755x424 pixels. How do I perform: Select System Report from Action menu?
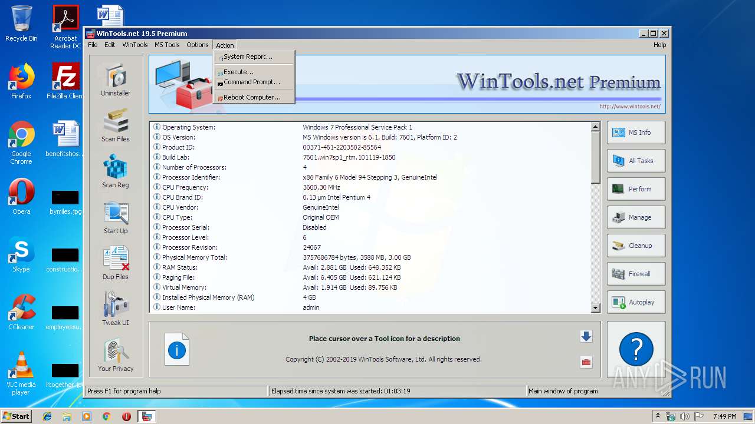click(254, 57)
